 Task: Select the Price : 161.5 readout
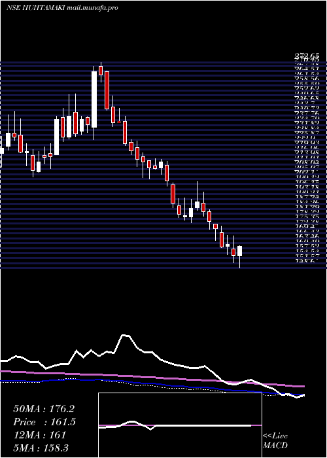44,422
